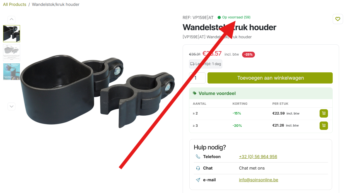
Task: Select the first product thumbnail
Action: (11, 34)
